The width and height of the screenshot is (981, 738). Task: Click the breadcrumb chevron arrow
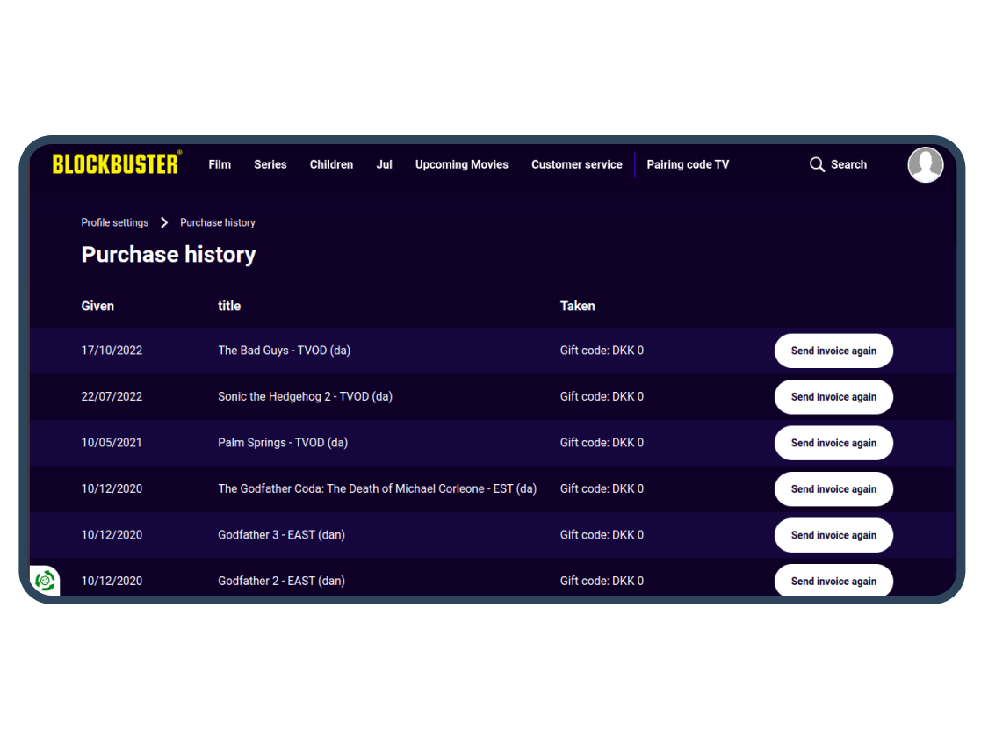(164, 223)
